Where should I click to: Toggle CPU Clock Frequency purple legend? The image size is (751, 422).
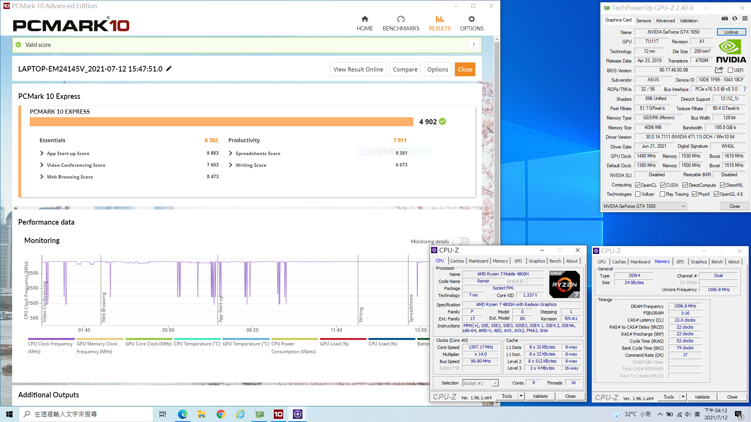(x=51, y=339)
